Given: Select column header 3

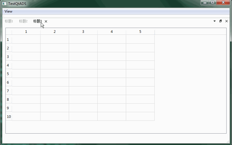Looking at the screenshot, I should [83, 32].
